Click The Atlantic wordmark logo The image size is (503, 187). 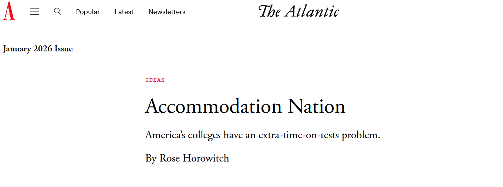298,11
